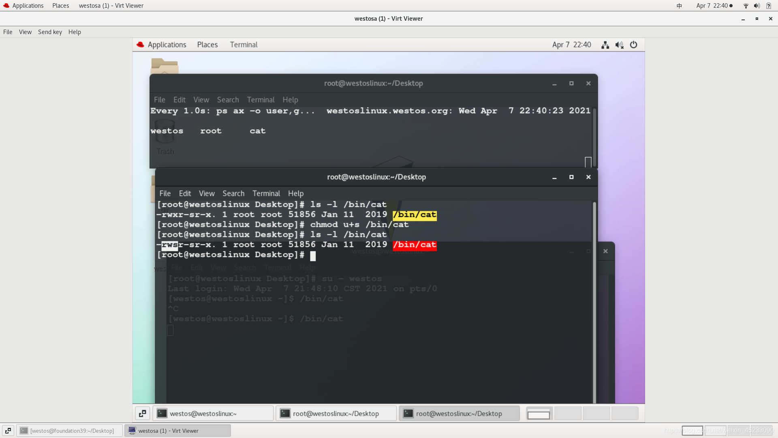Click host volume speaker icon
Screen dimensions: 778x438
click(x=757, y=6)
